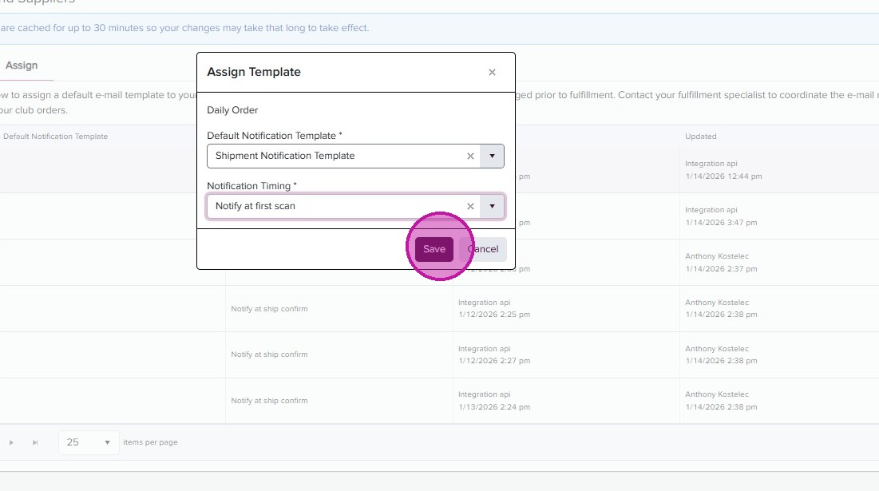879x491 pixels.
Task: Sort by the Updated column header
Action: click(701, 137)
